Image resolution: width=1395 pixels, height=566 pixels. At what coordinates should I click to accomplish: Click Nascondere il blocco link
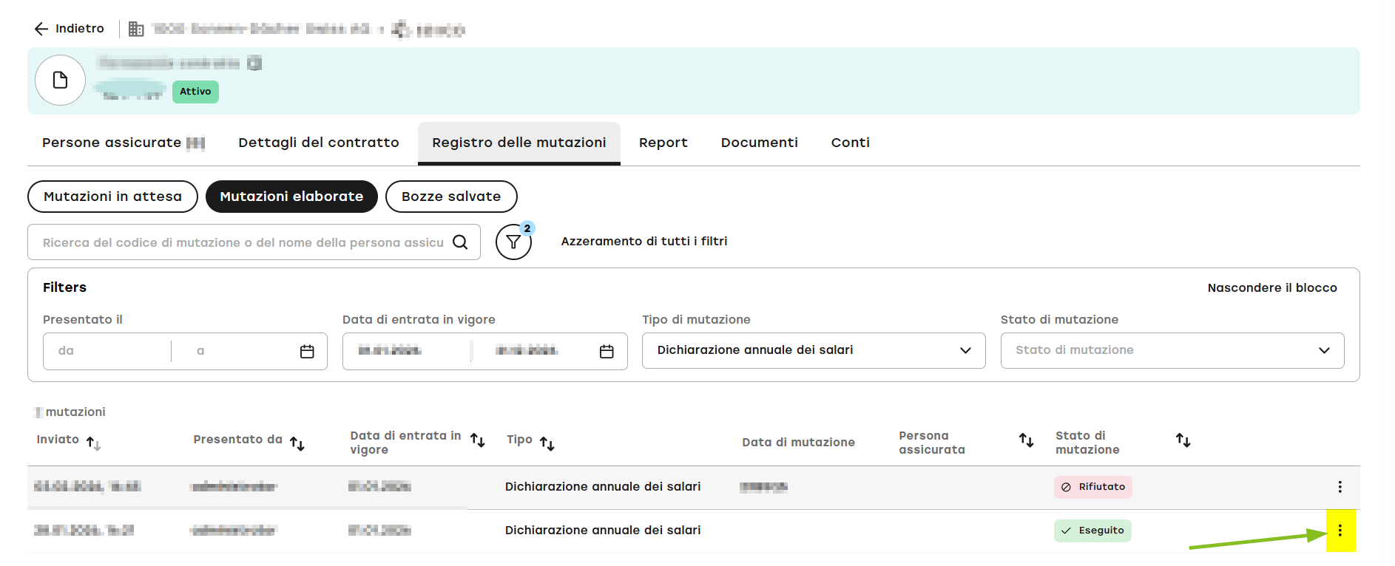point(1272,288)
